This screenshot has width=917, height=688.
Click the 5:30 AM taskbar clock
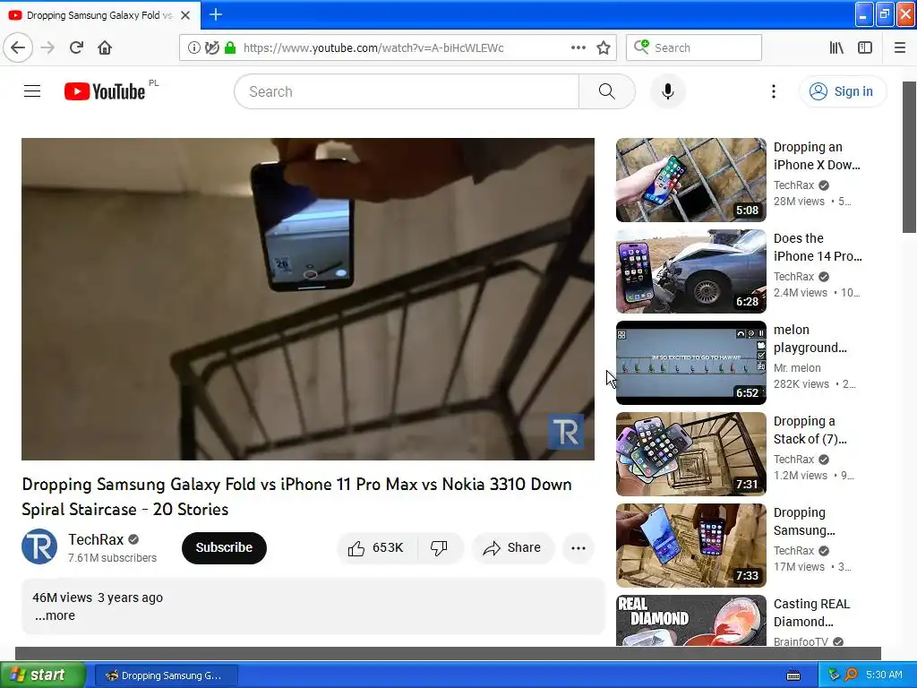884,675
